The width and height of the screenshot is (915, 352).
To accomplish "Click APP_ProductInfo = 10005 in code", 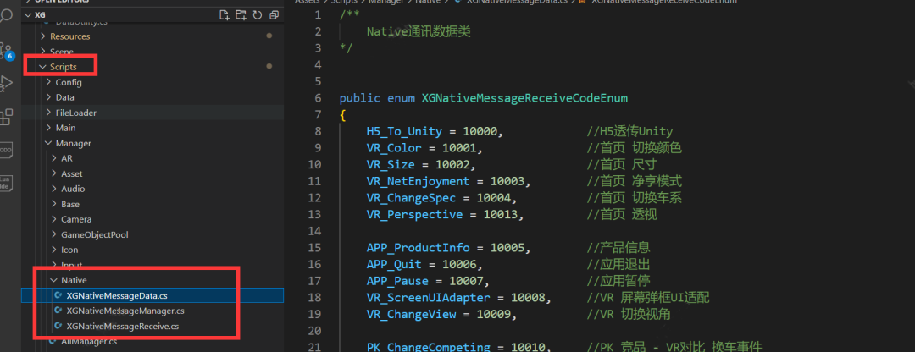I will click(448, 248).
